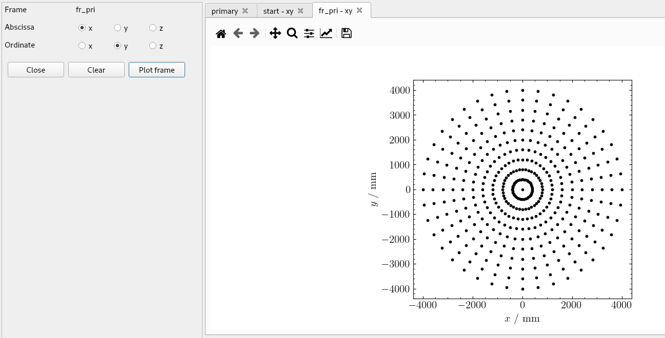Activate the Zoom to rectangle tool
The image size is (665, 338).
pyautogui.click(x=292, y=33)
